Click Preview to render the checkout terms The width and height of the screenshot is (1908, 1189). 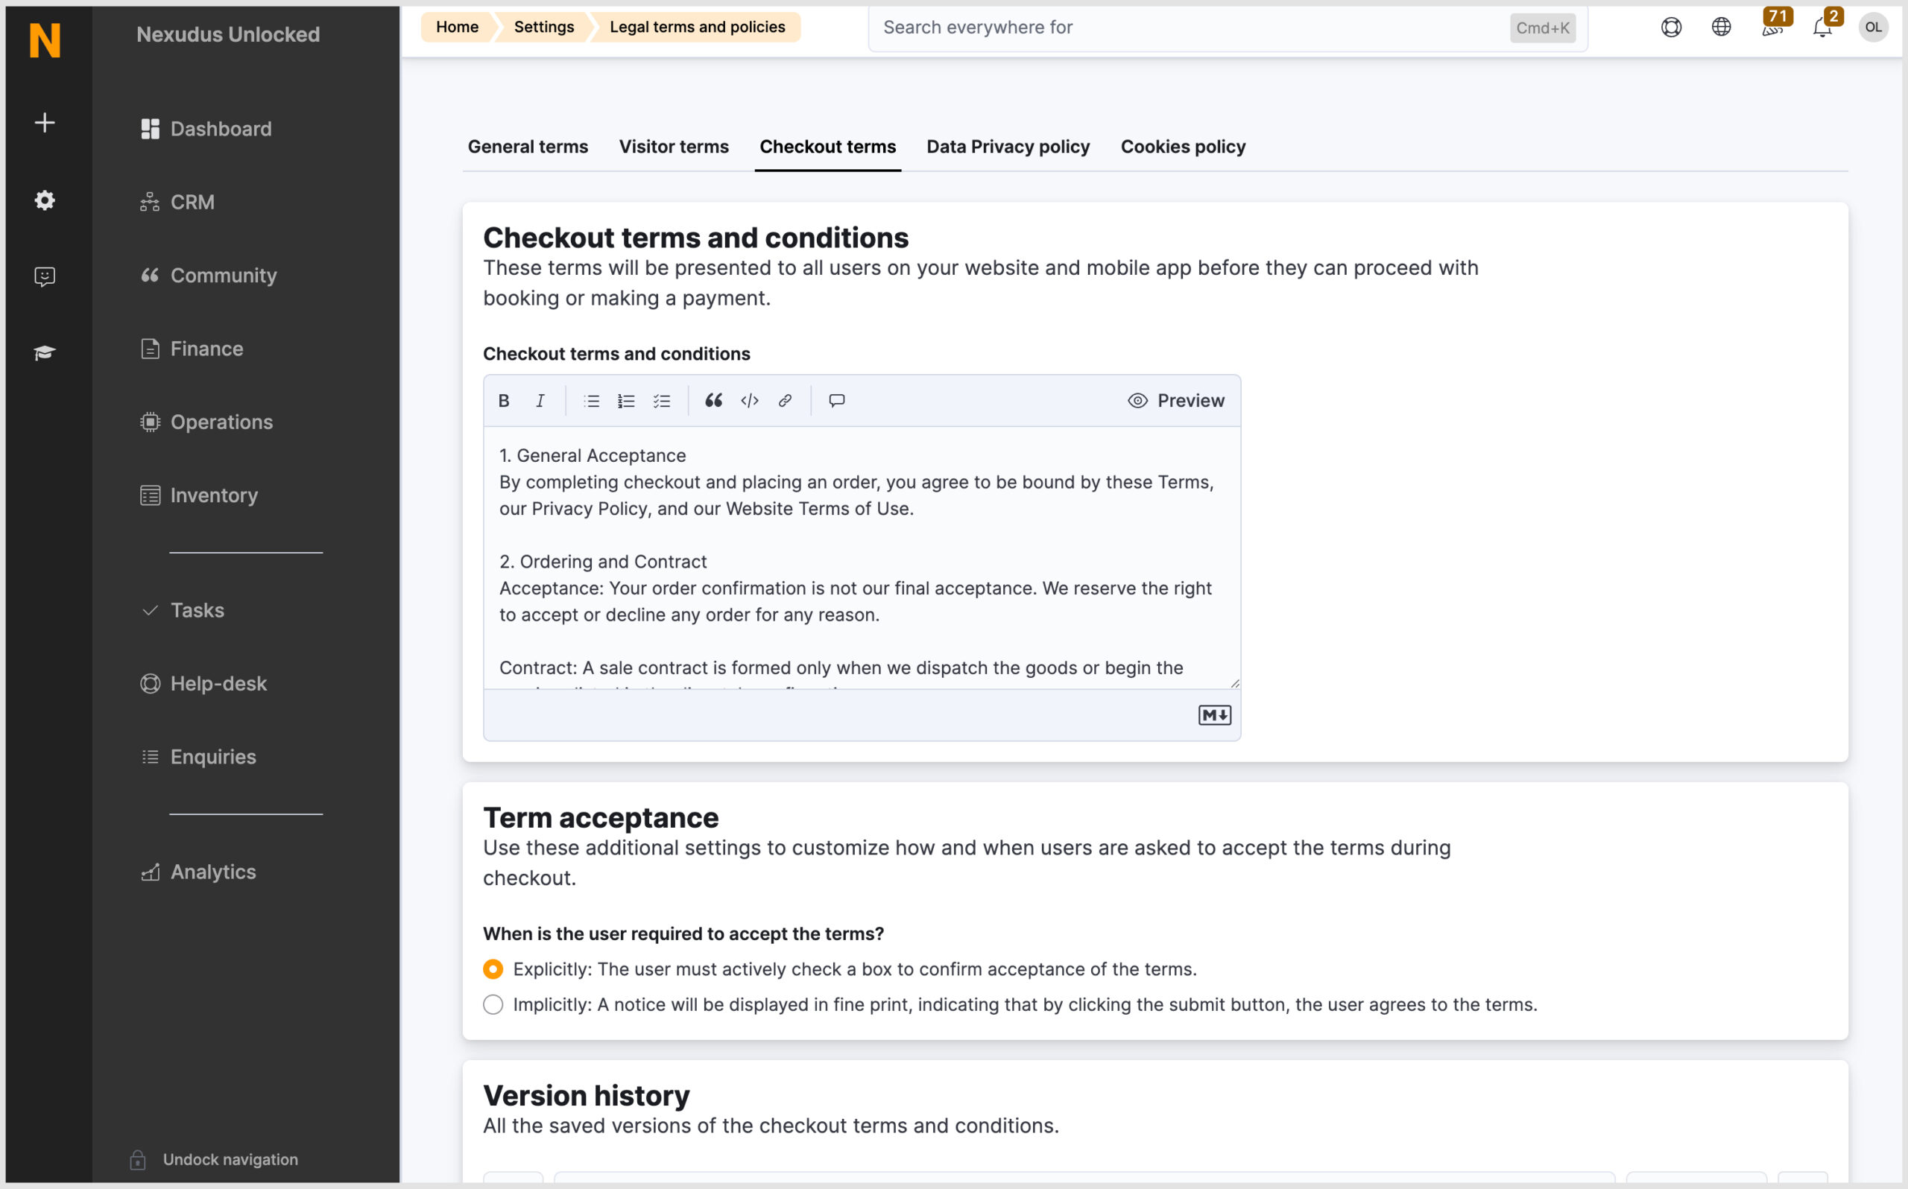point(1176,400)
